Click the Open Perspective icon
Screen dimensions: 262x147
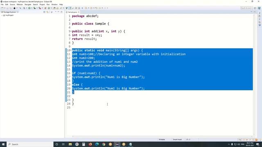coord(255,8)
